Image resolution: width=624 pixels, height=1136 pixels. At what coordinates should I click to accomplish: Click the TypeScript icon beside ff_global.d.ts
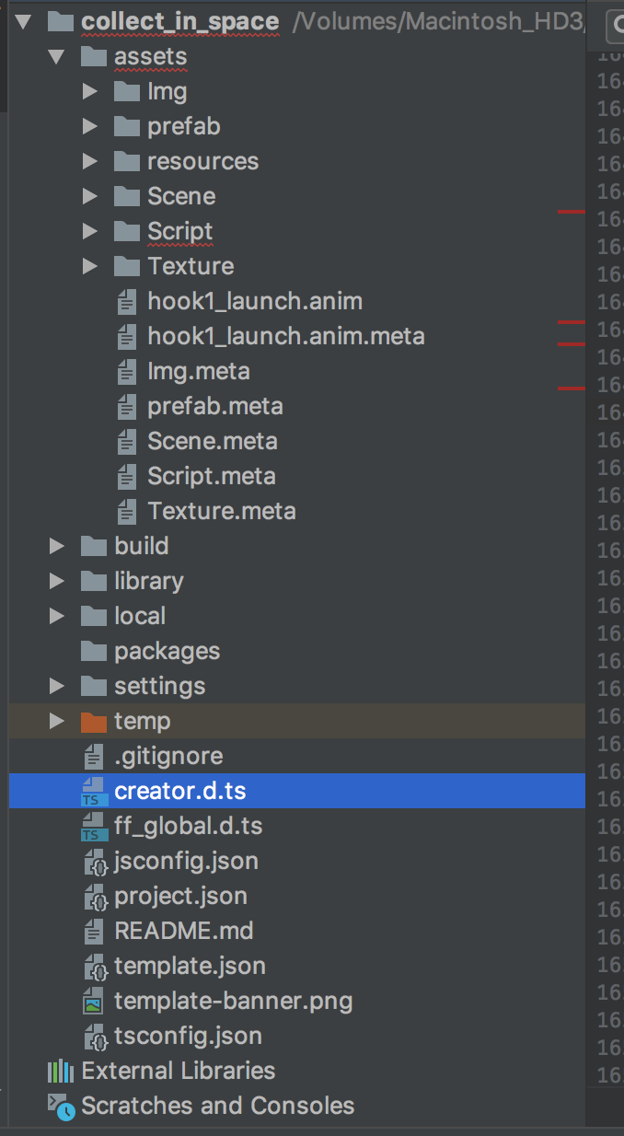tap(94, 826)
